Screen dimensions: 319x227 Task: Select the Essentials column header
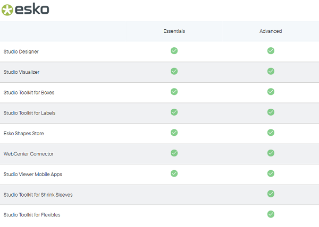(x=174, y=31)
